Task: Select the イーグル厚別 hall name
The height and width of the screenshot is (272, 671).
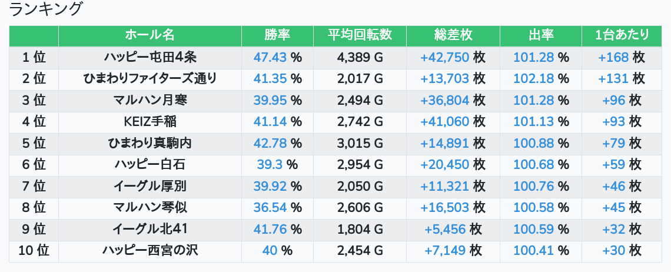Action: tap(150, 186)
